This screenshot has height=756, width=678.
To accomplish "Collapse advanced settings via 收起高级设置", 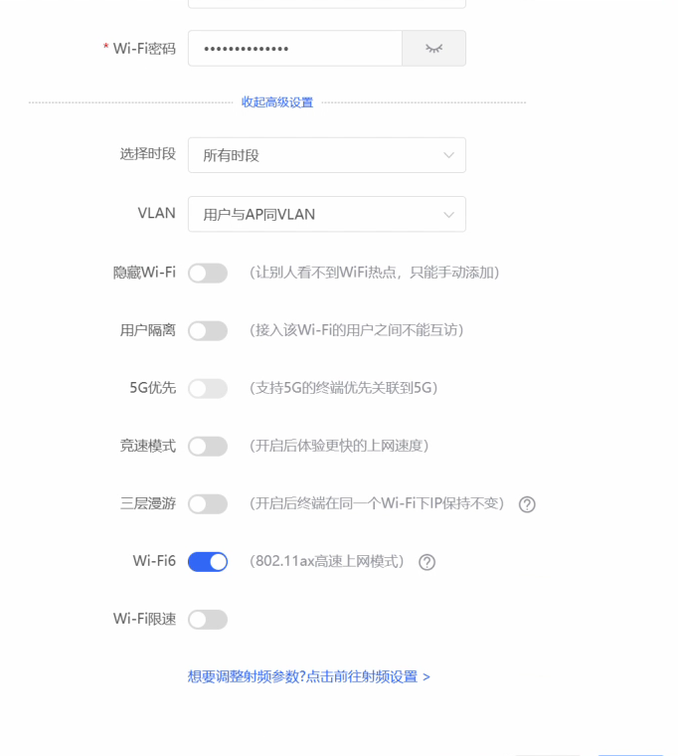I will tap(277, 102).
